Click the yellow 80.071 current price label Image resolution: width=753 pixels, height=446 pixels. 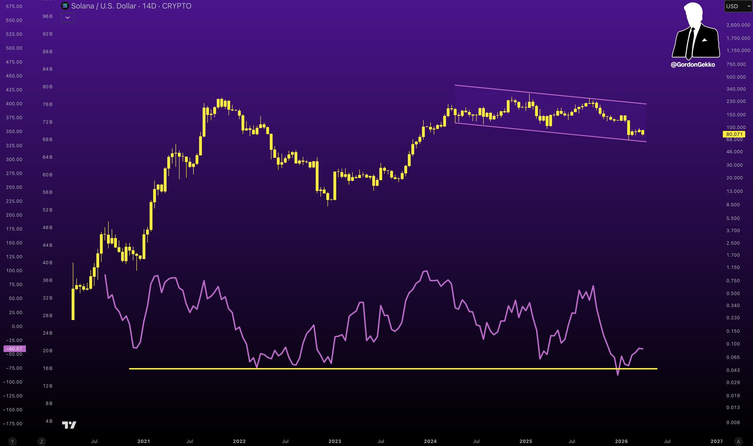[x=734, y=134]
